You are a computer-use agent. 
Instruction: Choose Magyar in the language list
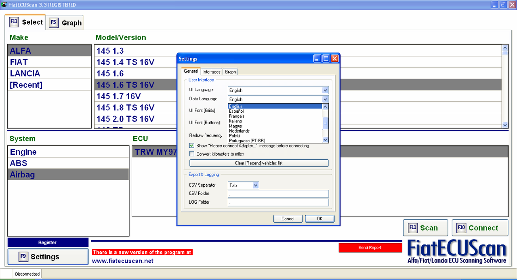point(275,126)
